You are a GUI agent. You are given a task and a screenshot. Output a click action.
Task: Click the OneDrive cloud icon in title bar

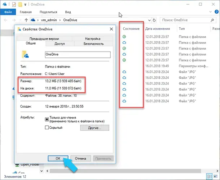5,4
